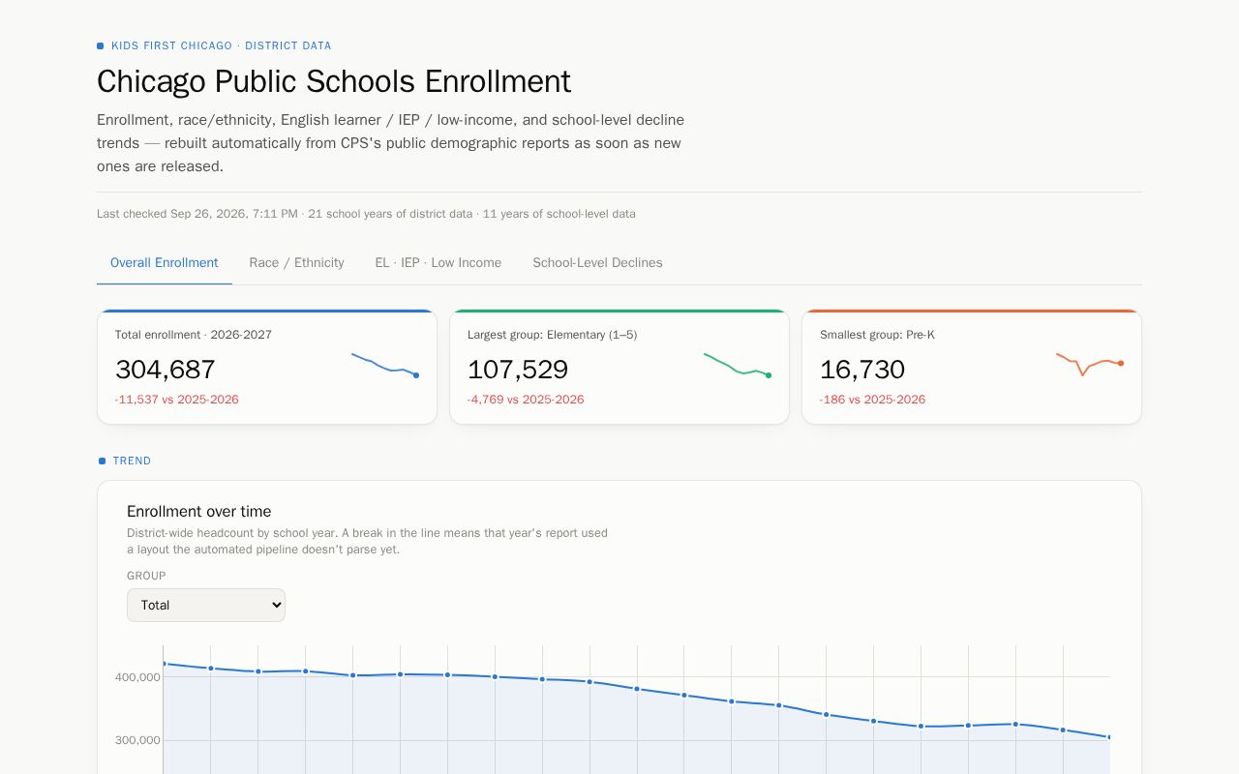1239x774 pixels.
Task: Click the 304,687 total enrollment figure
Action: click(x=166, y=370)
